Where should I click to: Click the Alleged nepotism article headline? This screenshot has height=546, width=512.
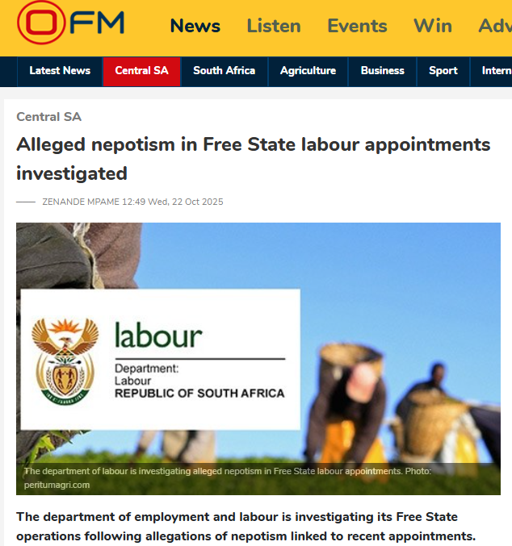click(x=253, y=158)
